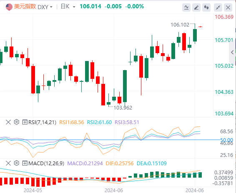Click the 美元指数 title label

click(25, 7)
